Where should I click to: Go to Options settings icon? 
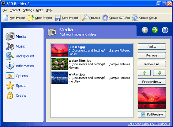pos(10,76)
